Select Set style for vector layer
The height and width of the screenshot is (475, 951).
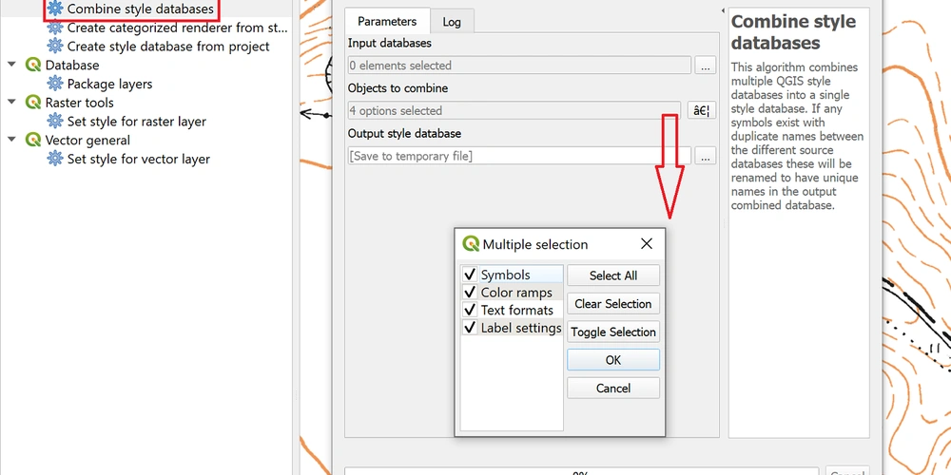coord(139,160)
